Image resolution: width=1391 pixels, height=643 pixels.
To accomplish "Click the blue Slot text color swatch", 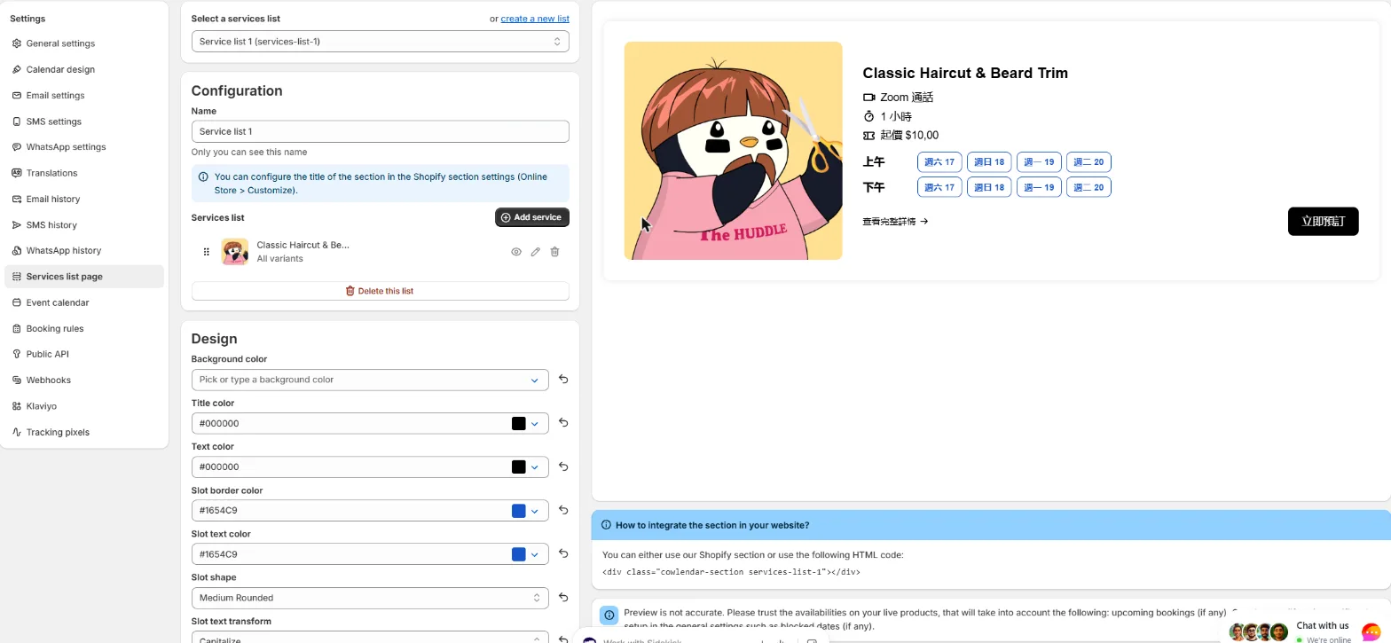I will (519, 554).
